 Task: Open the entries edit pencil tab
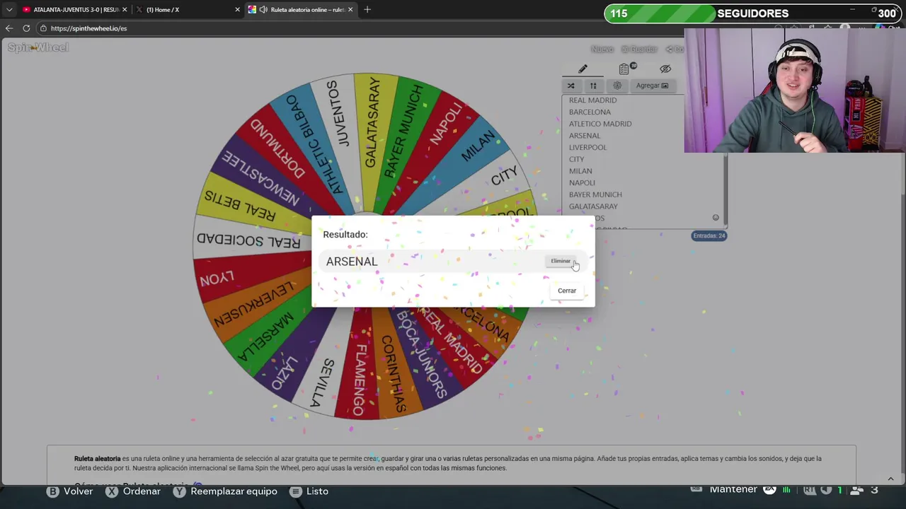pos(583,69)
